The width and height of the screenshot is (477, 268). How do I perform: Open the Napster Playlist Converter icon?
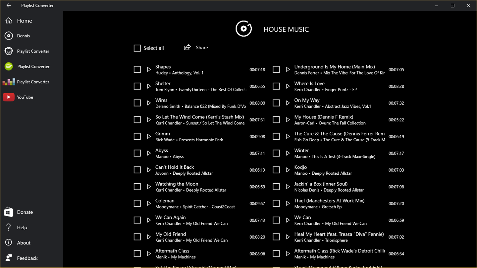(9, 51)
